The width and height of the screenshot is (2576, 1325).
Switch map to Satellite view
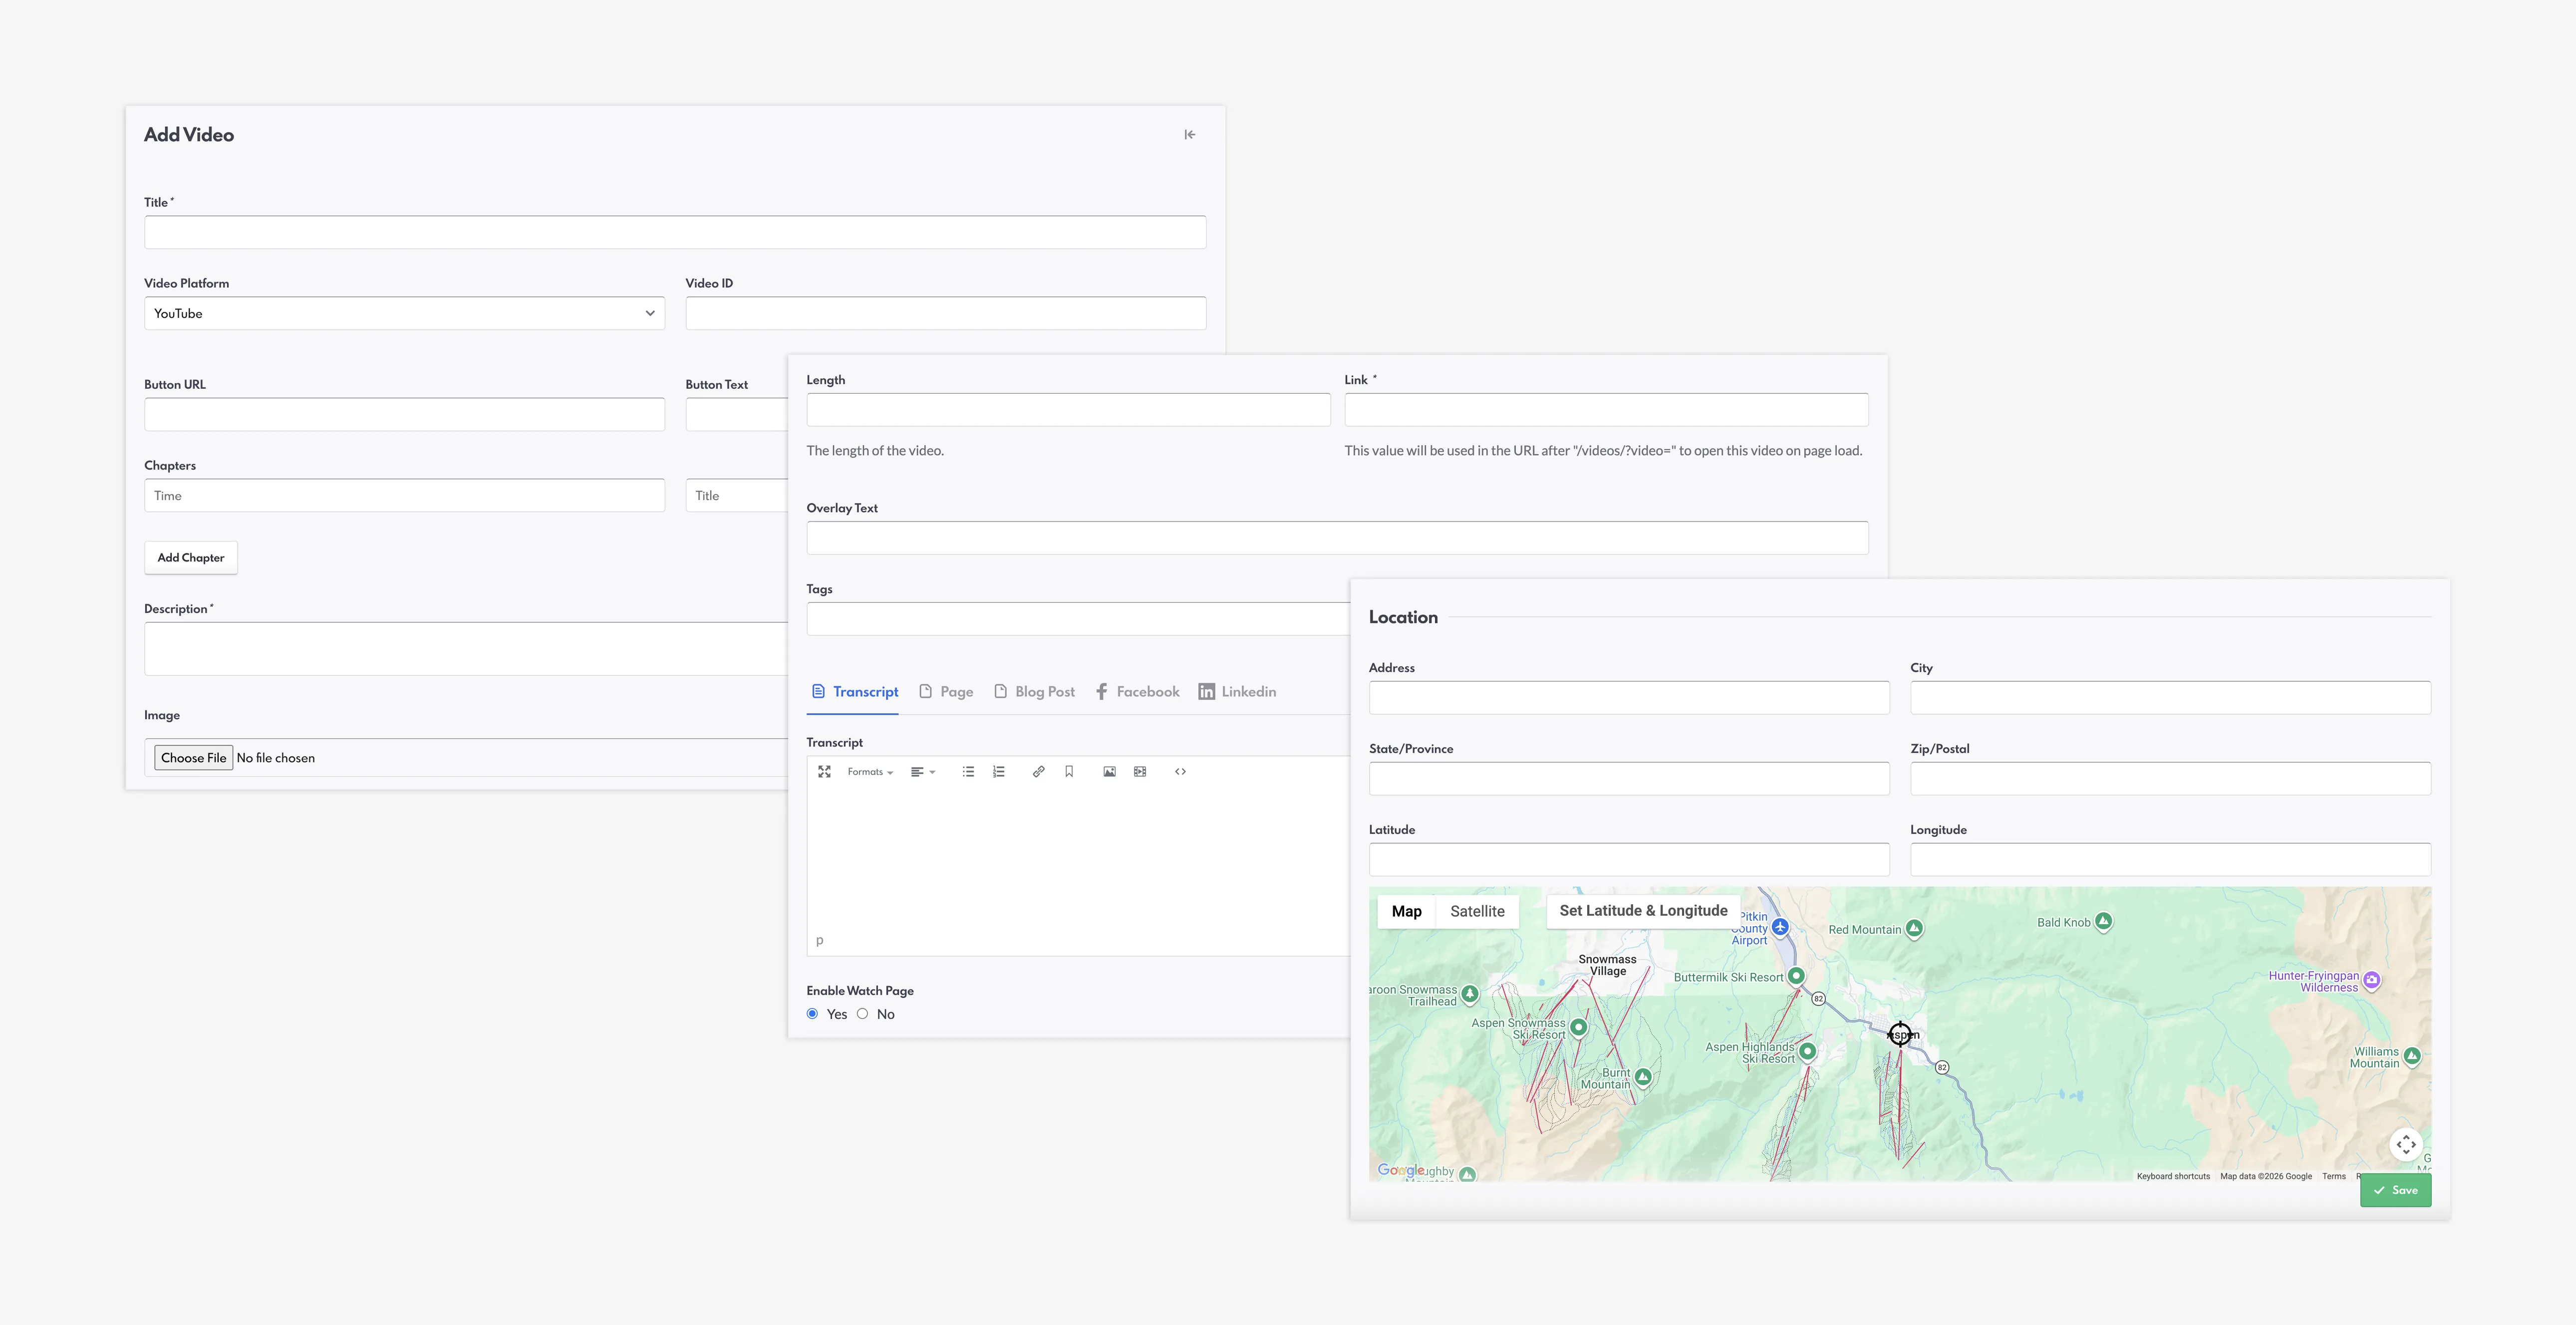coord(1477,912)
